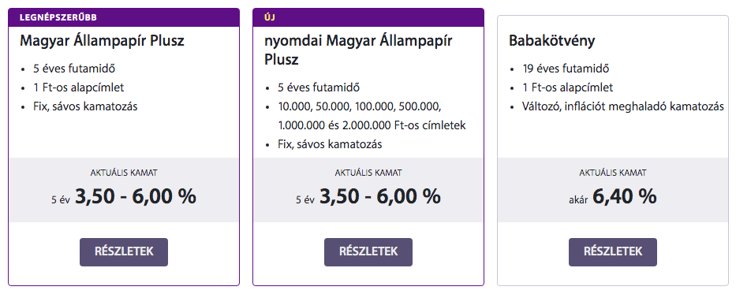Image resolution: width=736 pixels, height=294 pixels.
Task: Open RÉSZLETEK button under Babakötvény
Action: click(613, 251)
